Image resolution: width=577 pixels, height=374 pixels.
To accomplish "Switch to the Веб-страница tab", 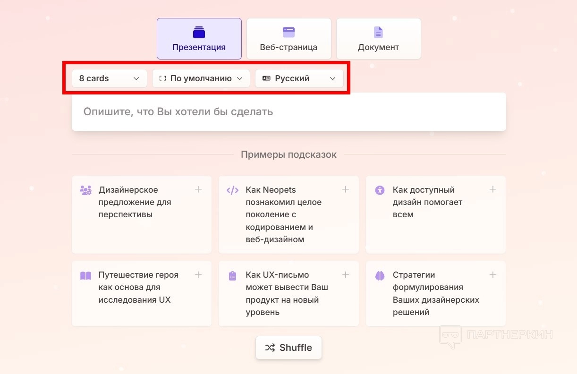I will [x=288, y=39].
